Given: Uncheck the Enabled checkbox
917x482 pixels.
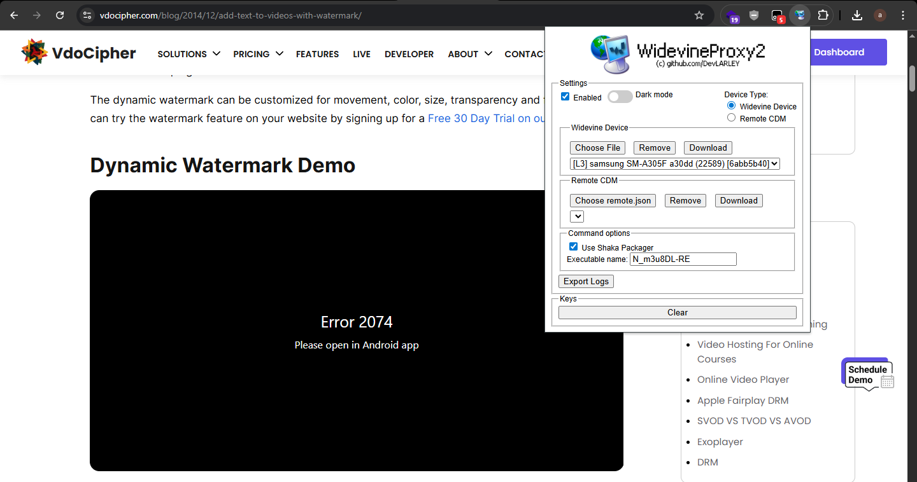Looking at the screenshot, I should [565, 97].
